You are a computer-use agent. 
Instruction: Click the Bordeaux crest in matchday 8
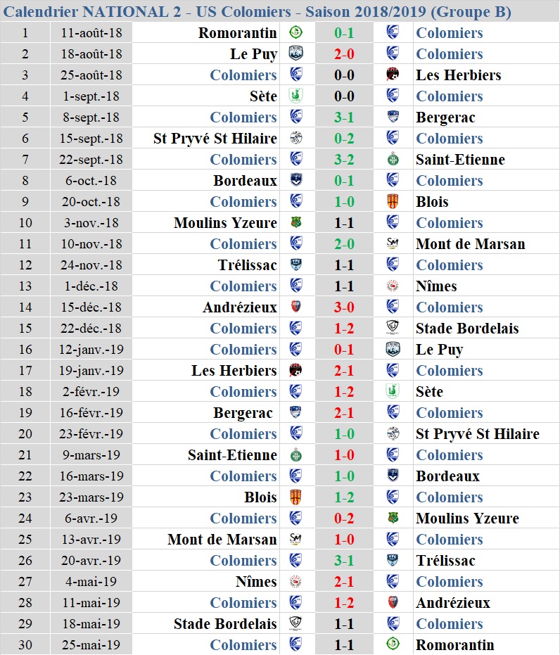(x=296, y=180)
